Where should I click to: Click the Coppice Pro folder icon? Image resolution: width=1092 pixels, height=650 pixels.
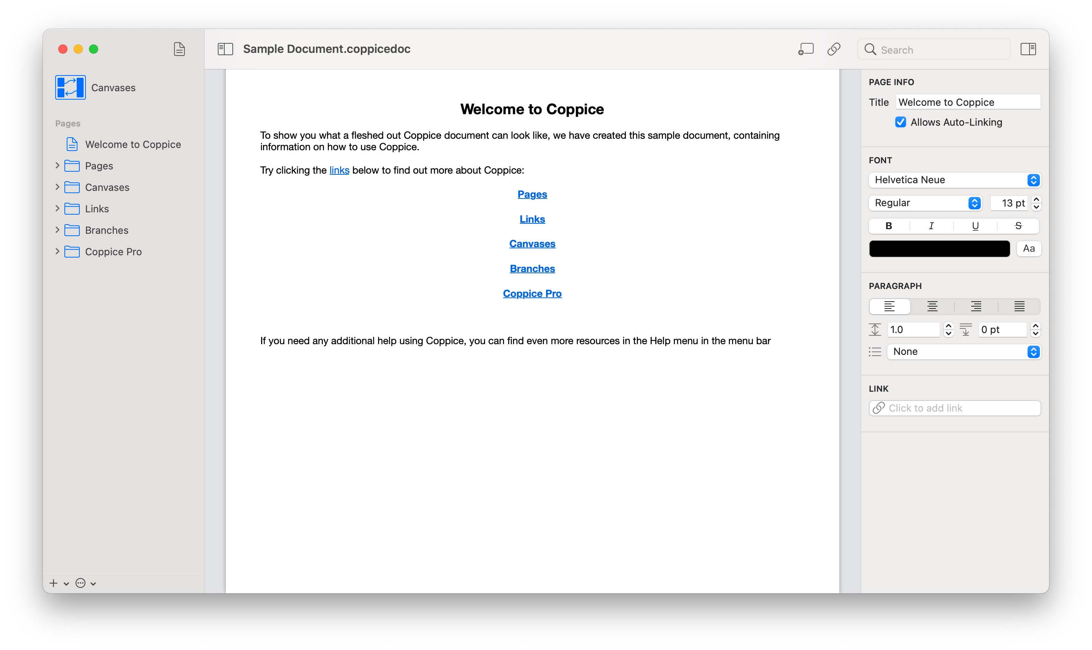pyautogui.click(x=72, y=251)
